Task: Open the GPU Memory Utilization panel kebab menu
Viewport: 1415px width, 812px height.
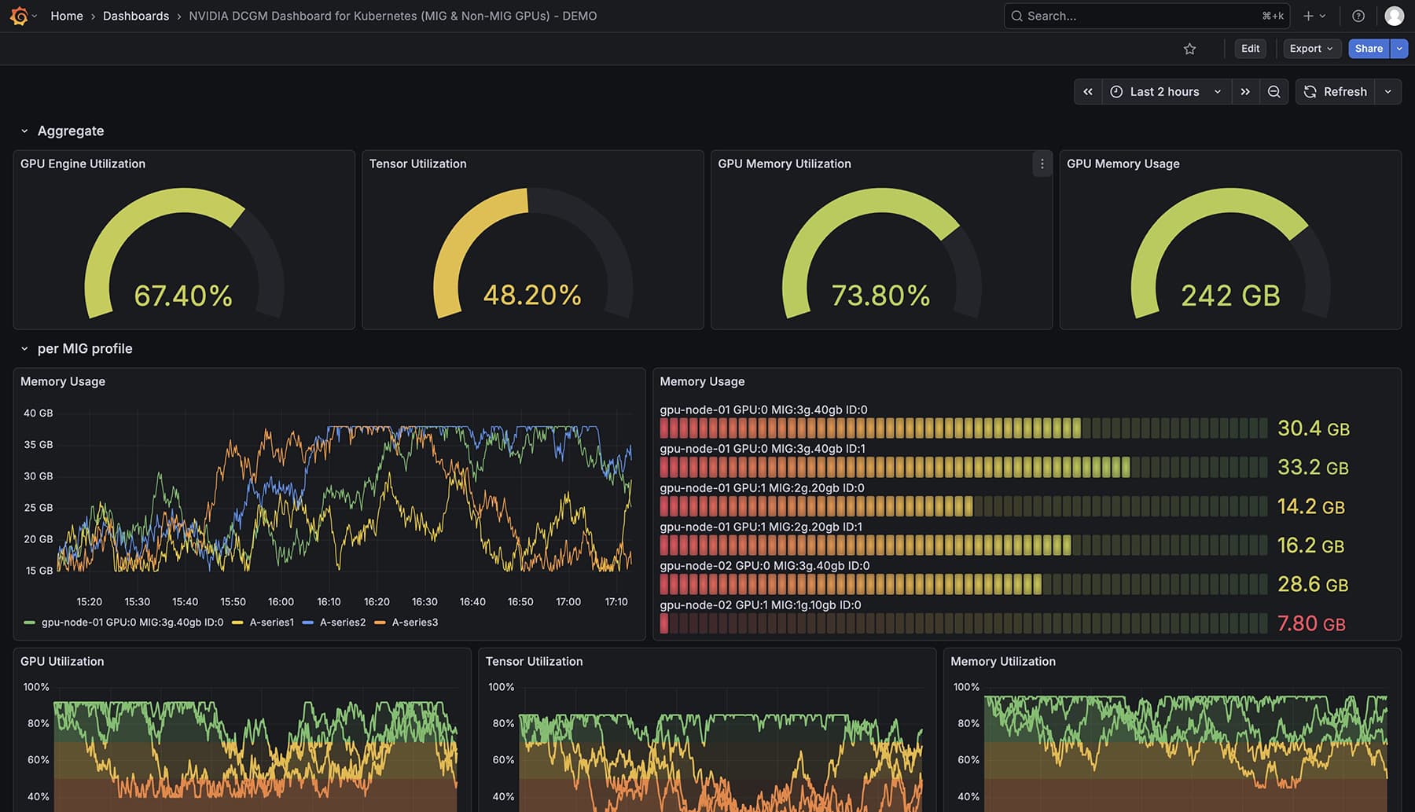Action: 1042,164
